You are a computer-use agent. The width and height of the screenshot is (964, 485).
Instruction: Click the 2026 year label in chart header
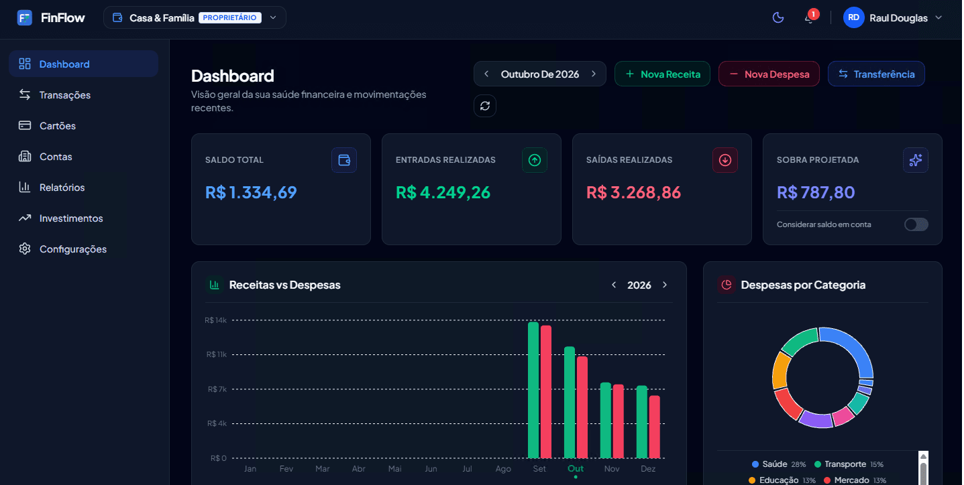tap(639, 285)
